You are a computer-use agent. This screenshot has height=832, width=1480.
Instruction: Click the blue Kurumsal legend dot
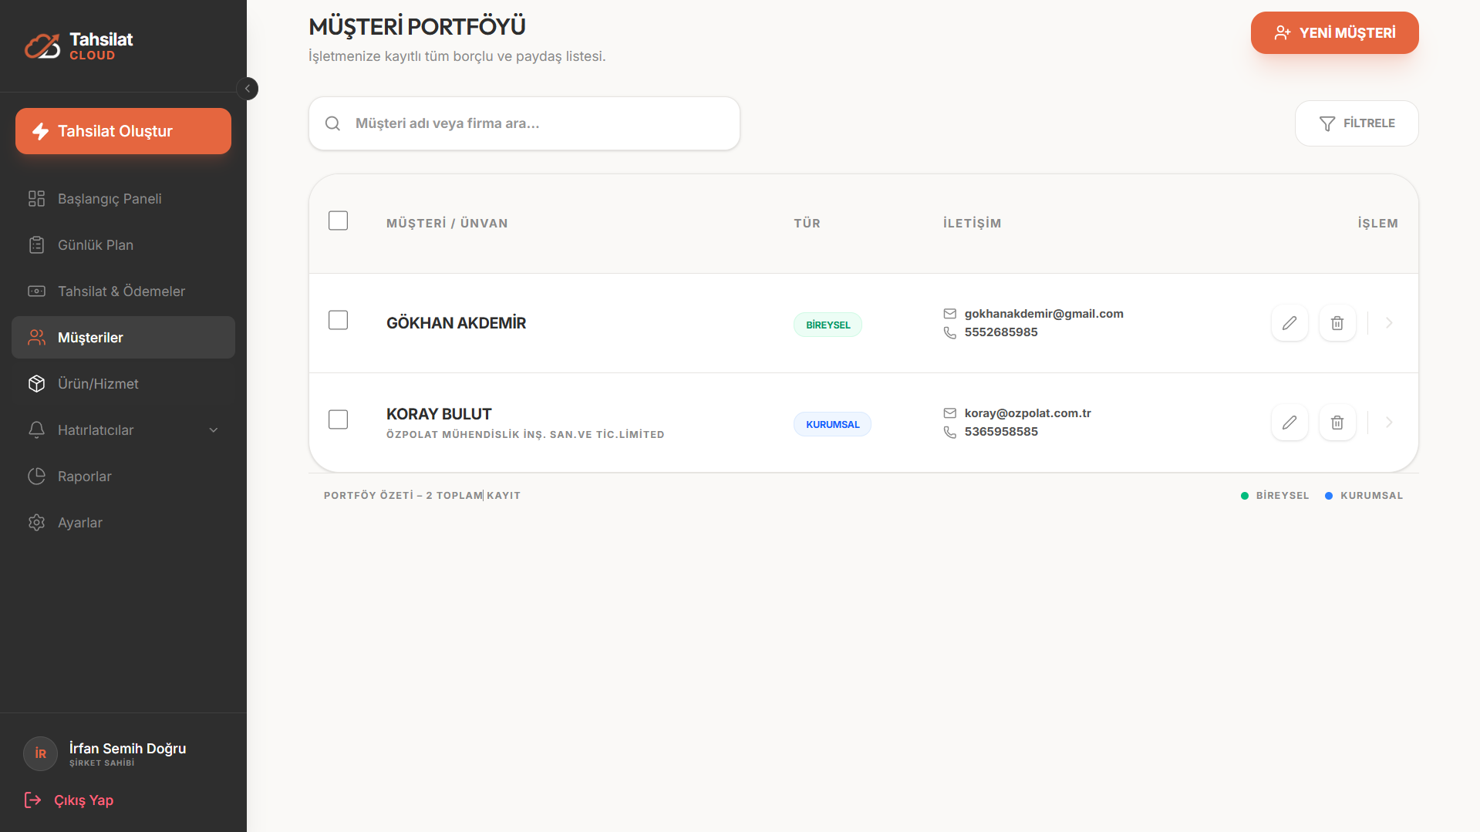click(1329, 496)
